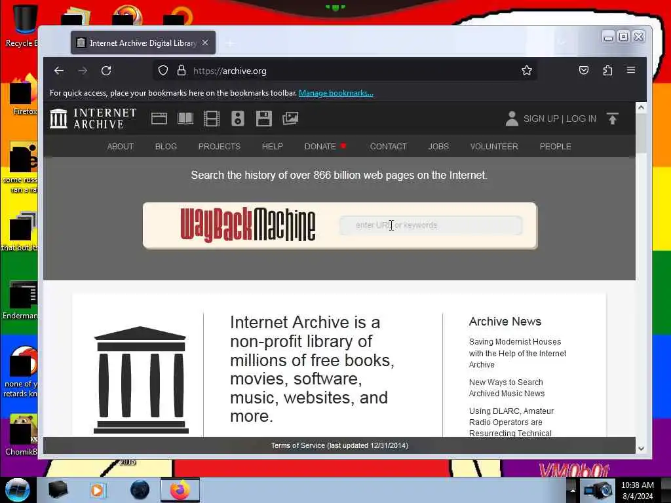Open the HELP menu item

[273, 146]
